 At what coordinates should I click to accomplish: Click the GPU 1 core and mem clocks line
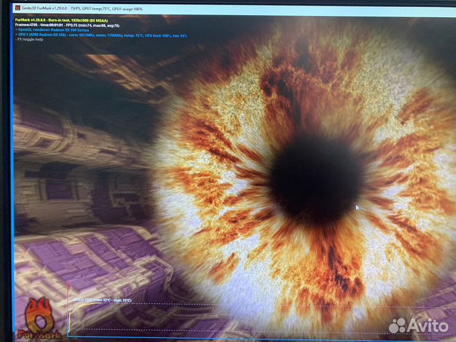(x=101, y=35)
